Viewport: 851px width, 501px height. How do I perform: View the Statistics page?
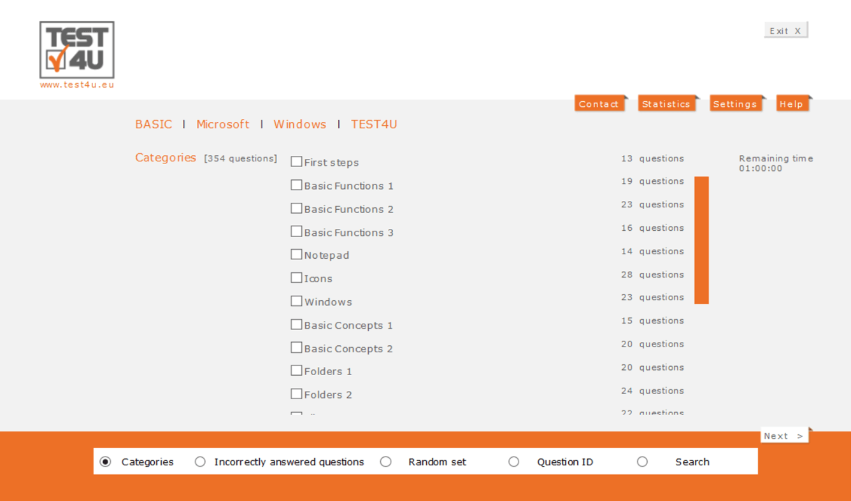[666, 104]
